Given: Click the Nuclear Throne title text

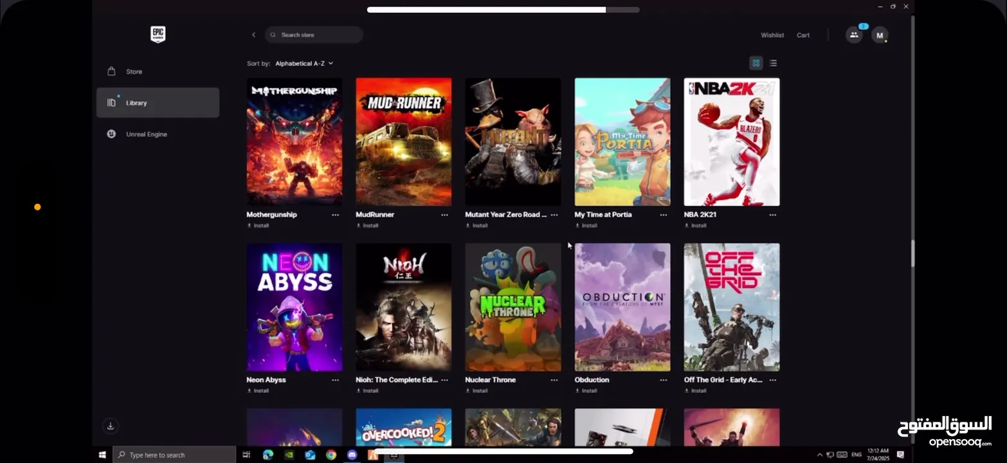Looking at the screenshot, I should (491, 380).
